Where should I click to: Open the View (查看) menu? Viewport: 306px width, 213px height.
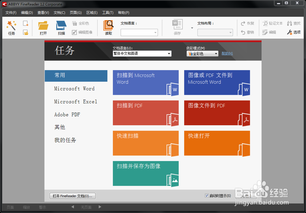[x=43, y=13]
